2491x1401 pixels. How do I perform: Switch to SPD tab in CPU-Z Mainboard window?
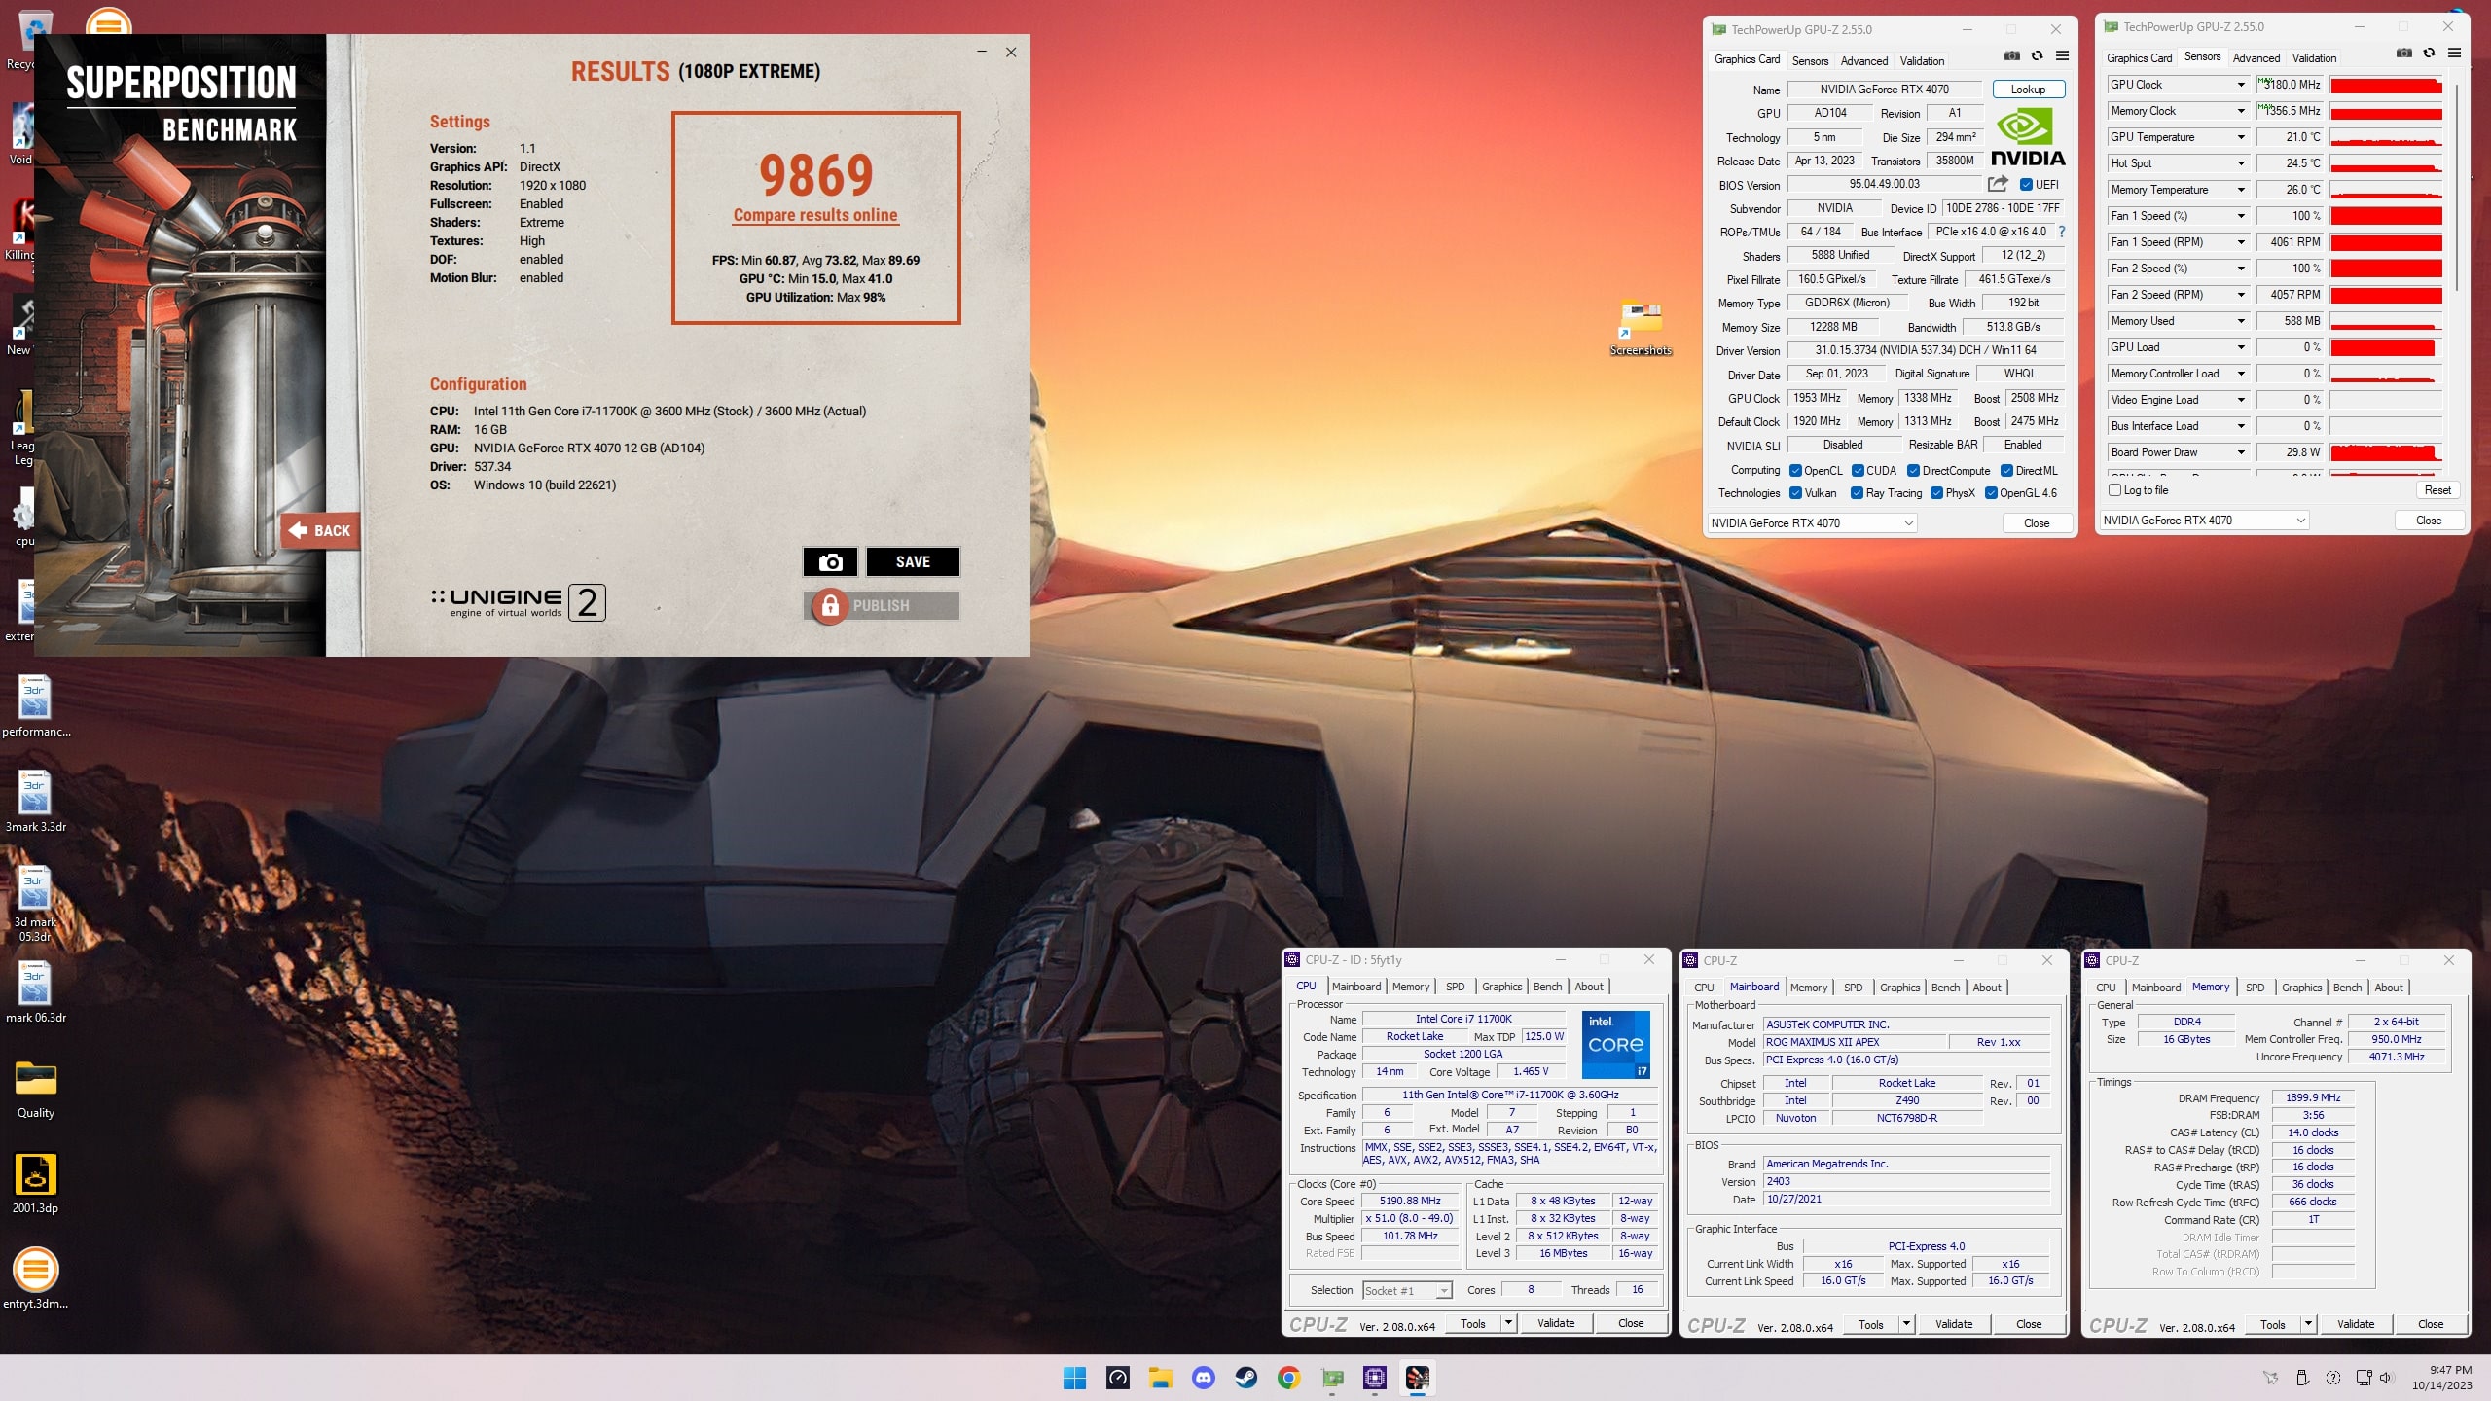[x=1854, y=988]
